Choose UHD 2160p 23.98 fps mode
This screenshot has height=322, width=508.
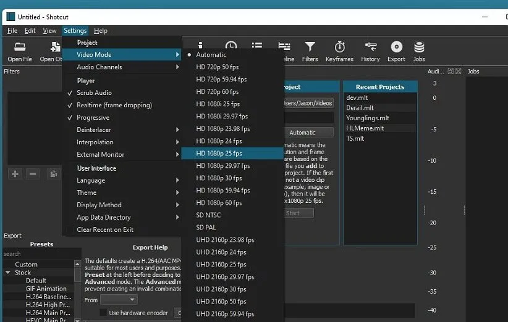click(232, 239)
